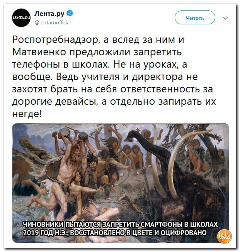The height and width of the screenshot is (252, 240).
Task: Click the blue verified badge checkmark
Action: (70, 13)
